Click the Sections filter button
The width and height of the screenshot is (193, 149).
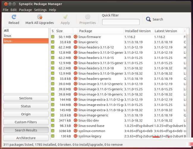pos(26,98)
